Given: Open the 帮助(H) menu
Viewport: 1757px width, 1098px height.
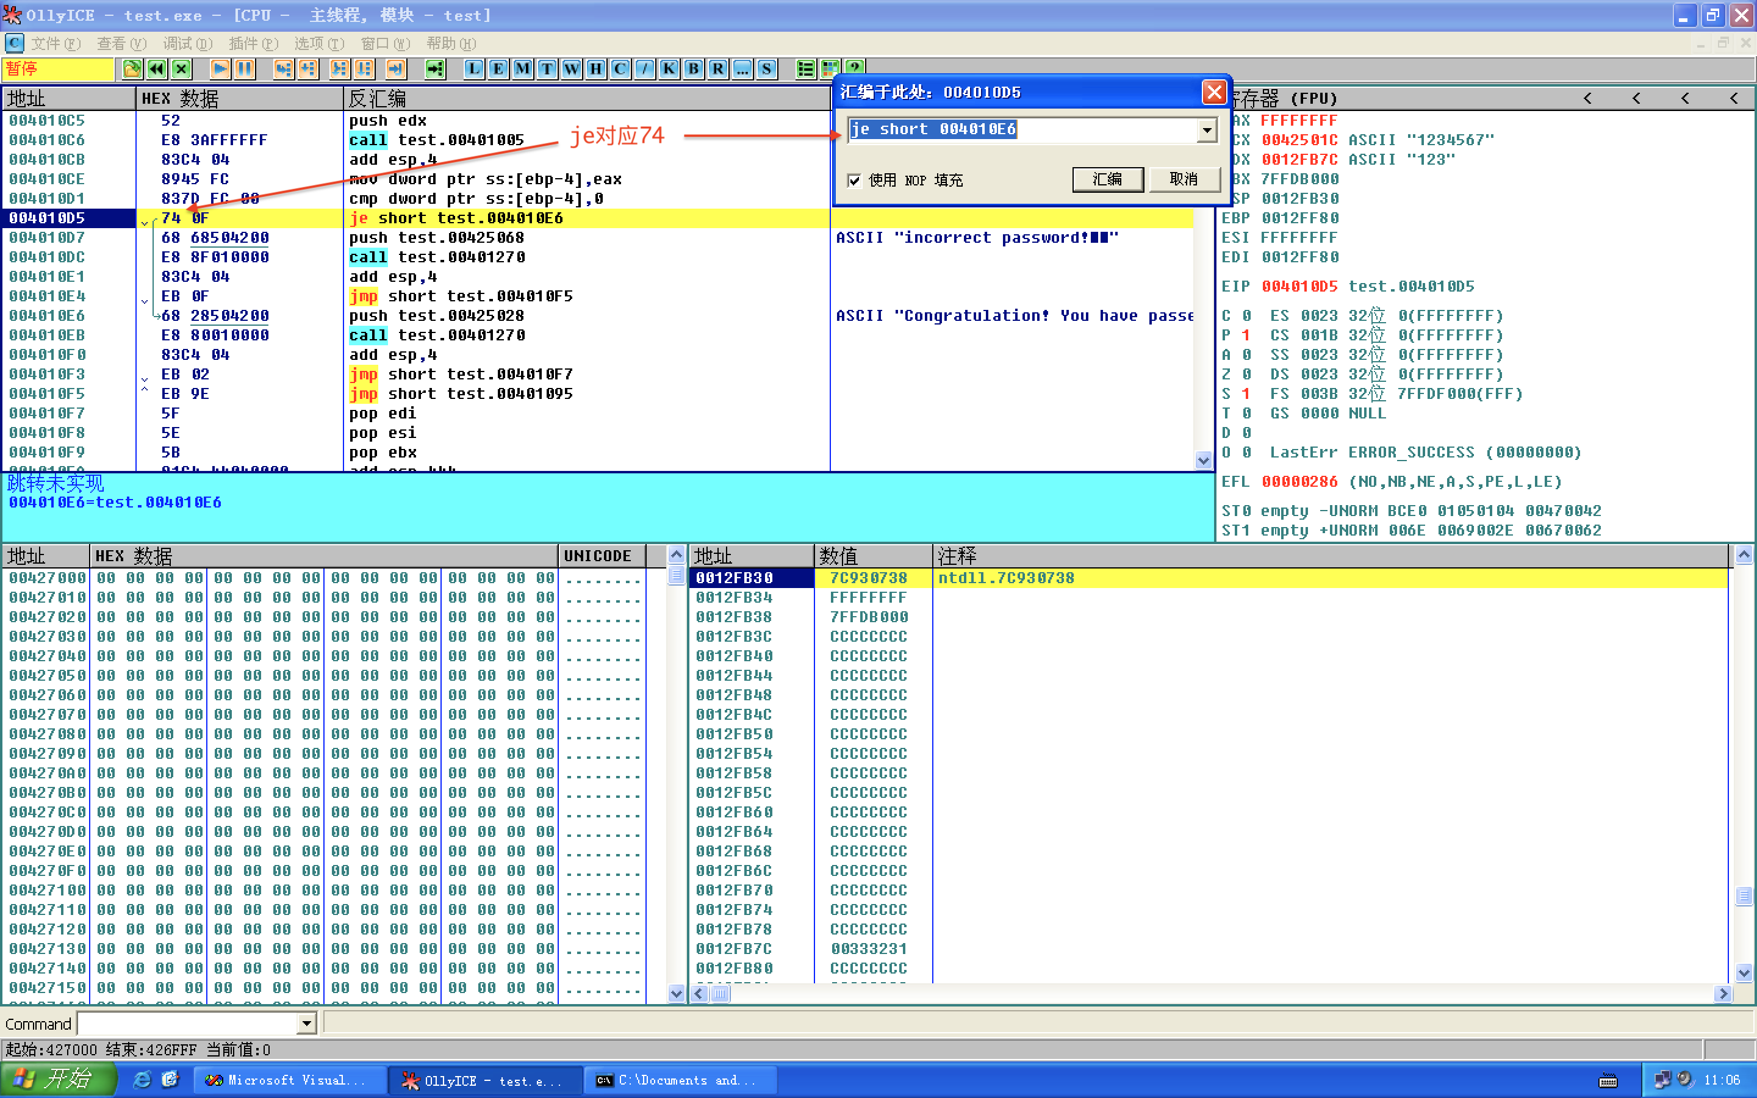Looking at the screenshot, I should point(451,43).
